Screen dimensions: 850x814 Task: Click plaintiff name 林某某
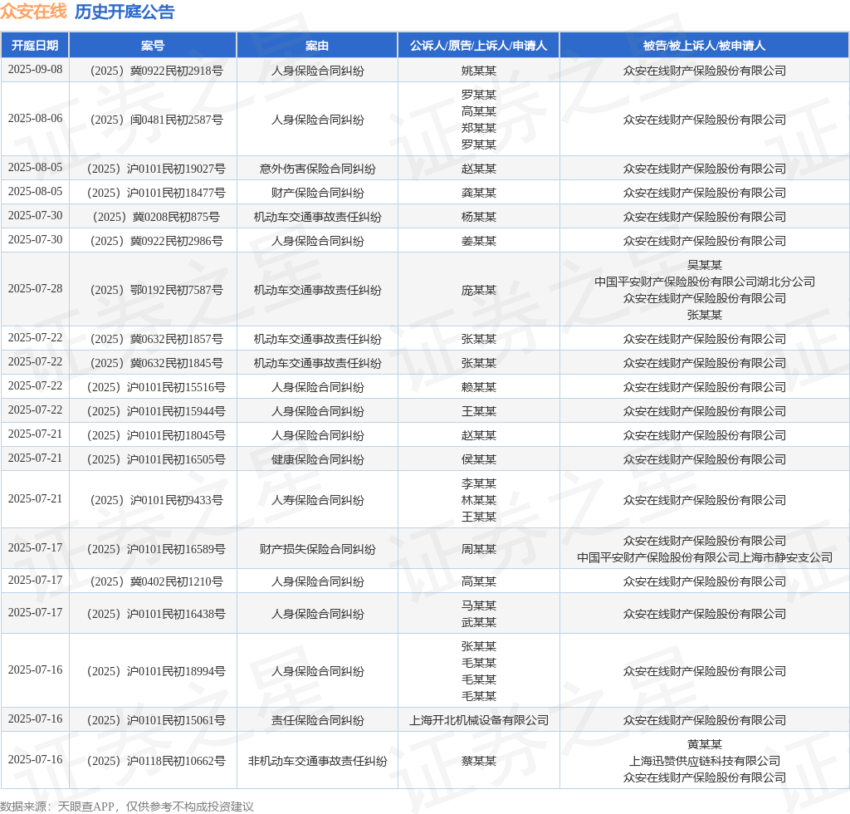click(x=479, y=500)
